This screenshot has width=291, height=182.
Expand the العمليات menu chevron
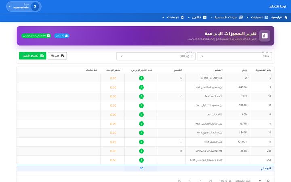(x=247, y=17)
